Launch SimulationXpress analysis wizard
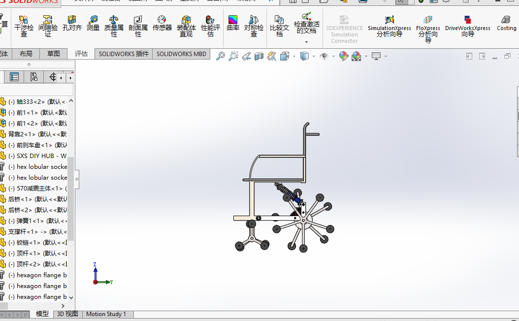This screenshot has height=321, width=519. tap(389, 26)
